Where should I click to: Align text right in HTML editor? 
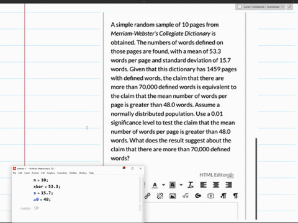click(228, 185)
